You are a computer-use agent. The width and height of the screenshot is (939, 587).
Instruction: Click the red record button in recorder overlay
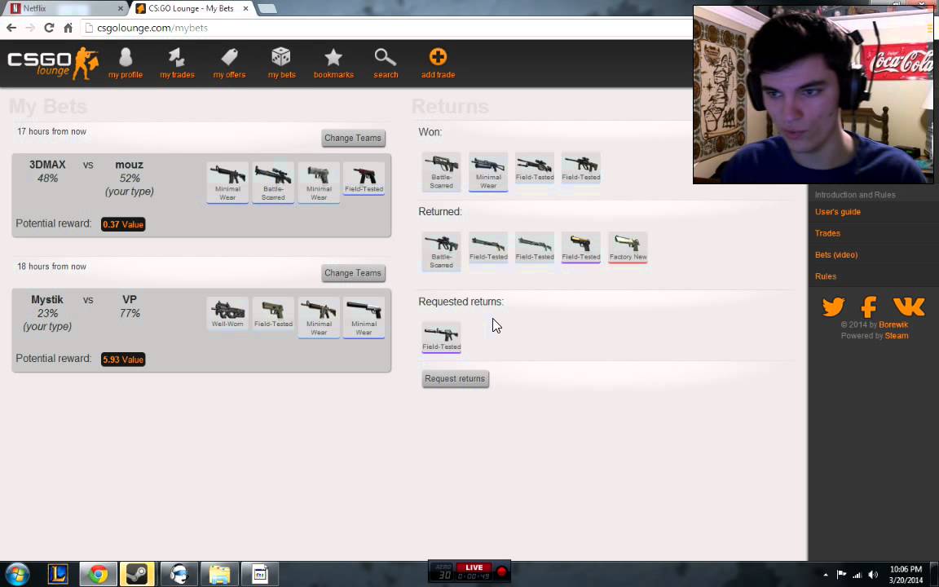(502, 572)
